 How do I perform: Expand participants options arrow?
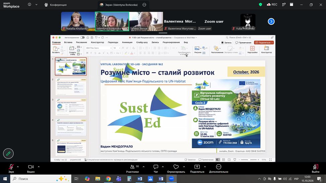pos(144,167)
